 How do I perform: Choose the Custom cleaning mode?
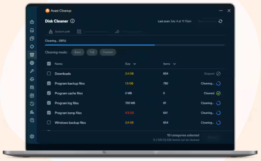pyautogui.click(x=108, y=52)
